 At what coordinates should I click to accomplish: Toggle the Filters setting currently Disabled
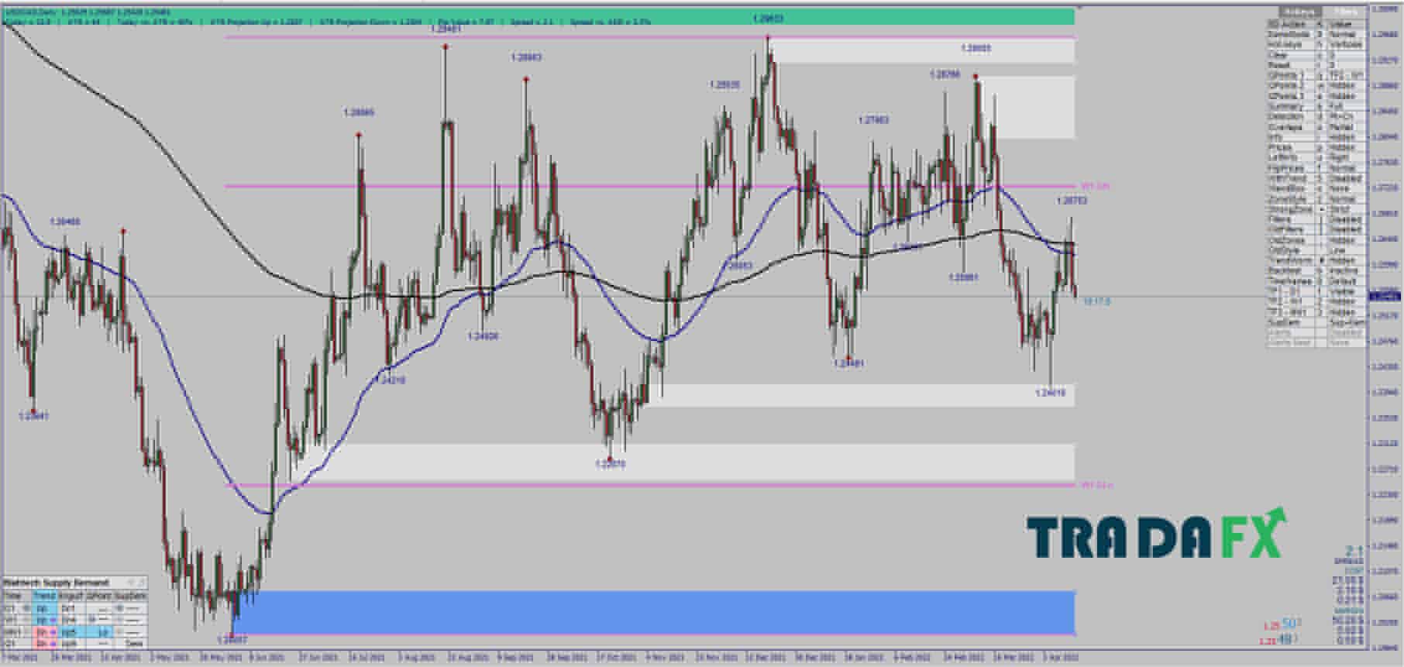click(1316, 219)
